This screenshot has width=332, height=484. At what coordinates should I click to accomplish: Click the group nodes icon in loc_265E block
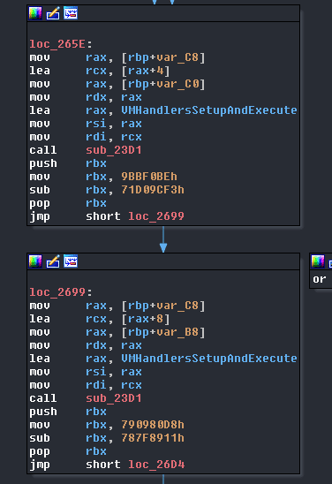point(71,13)
